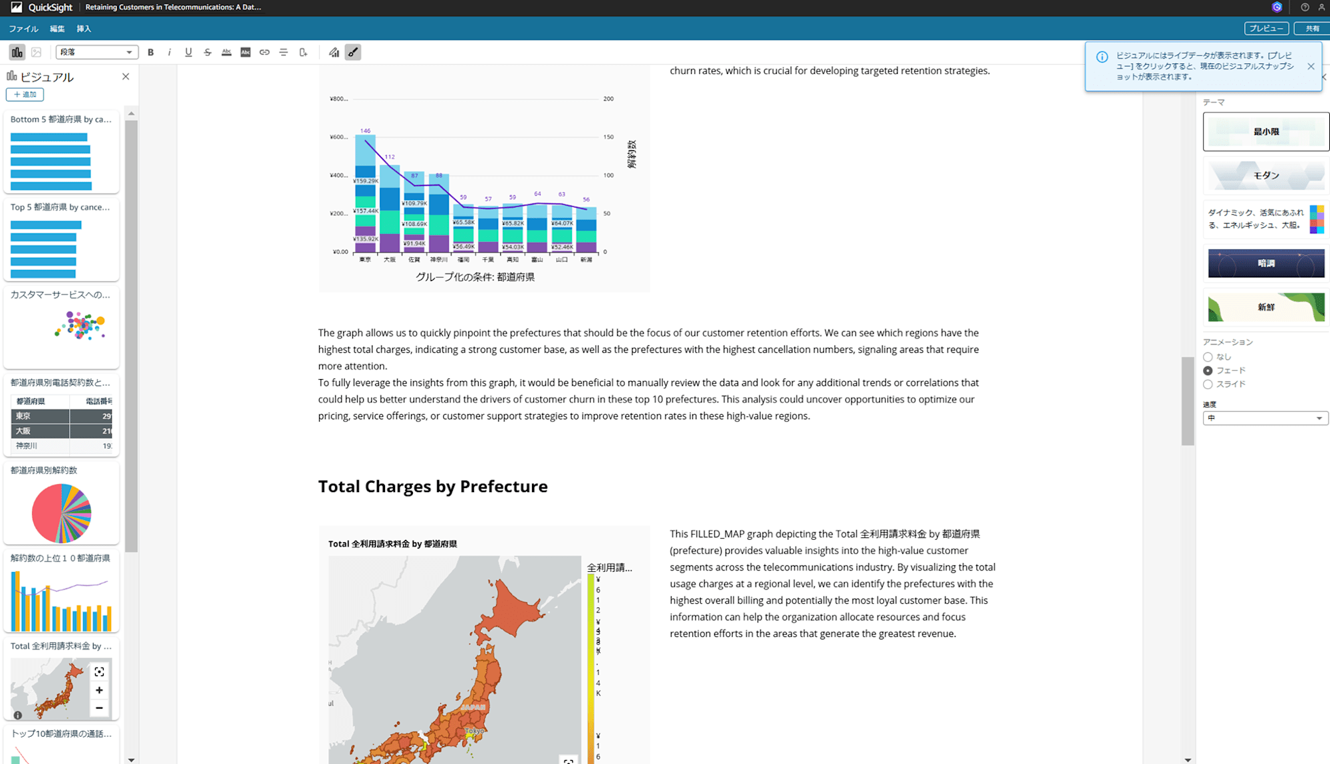Click the 東京 bar in combo chart
Viewport: 1330px width, 764px height.
365,193
